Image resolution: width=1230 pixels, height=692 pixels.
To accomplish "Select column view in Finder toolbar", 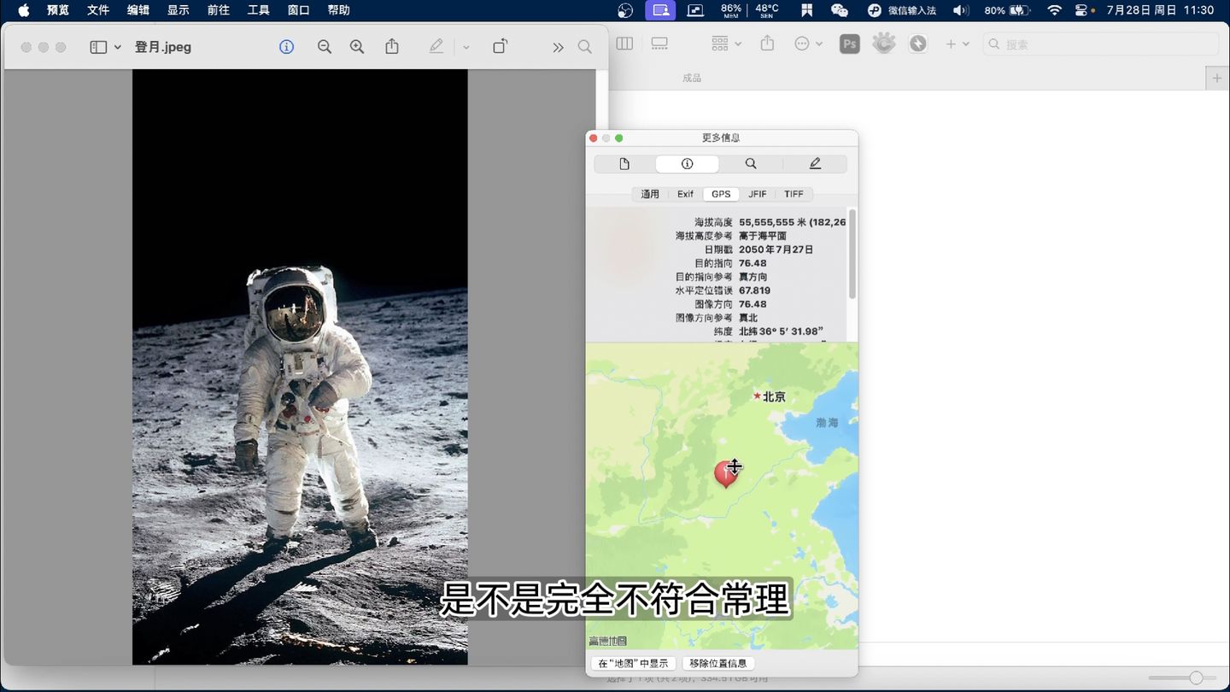I will click(624, 44).
